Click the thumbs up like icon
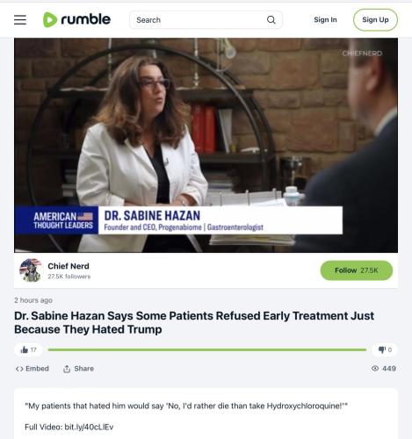Viewport: 412px width, 439px height. pos(25,349)
